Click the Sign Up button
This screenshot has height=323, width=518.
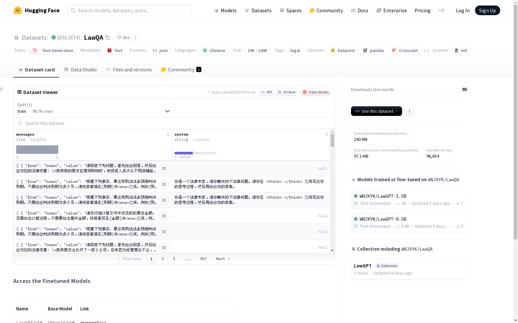click(x=487, y=10)
